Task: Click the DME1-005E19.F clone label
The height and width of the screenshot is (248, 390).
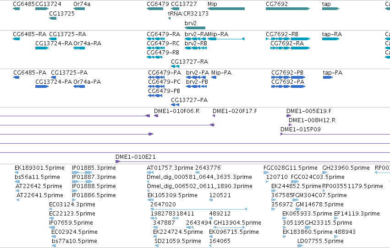Action: pyautogui.click(x=309, y=111)
